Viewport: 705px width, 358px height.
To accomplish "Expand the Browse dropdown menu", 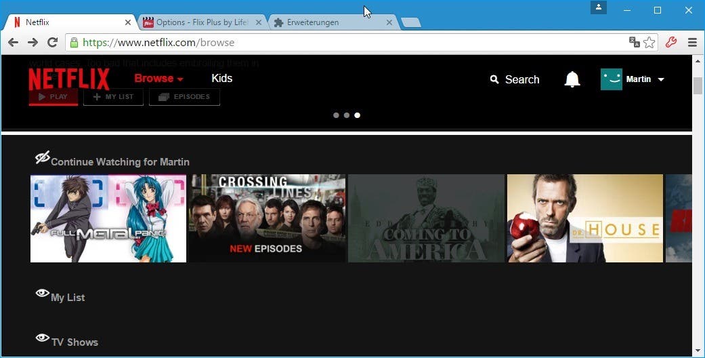I will click(x=158, y=79).
